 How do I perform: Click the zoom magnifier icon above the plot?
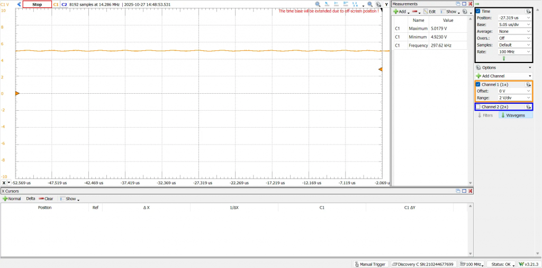318,4
